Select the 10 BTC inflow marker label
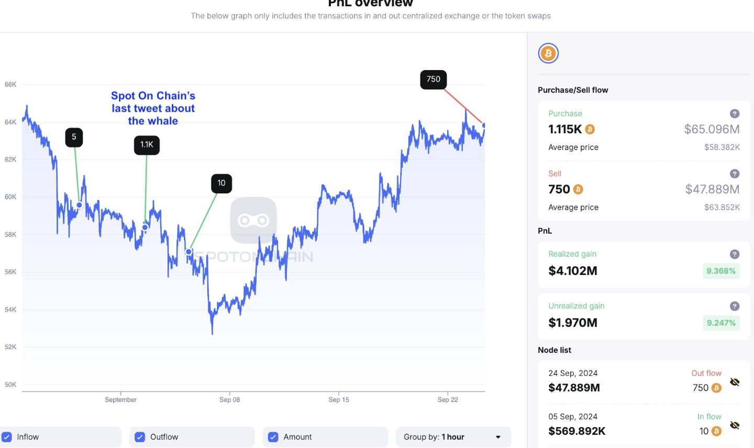 click(x=221, y=183)
